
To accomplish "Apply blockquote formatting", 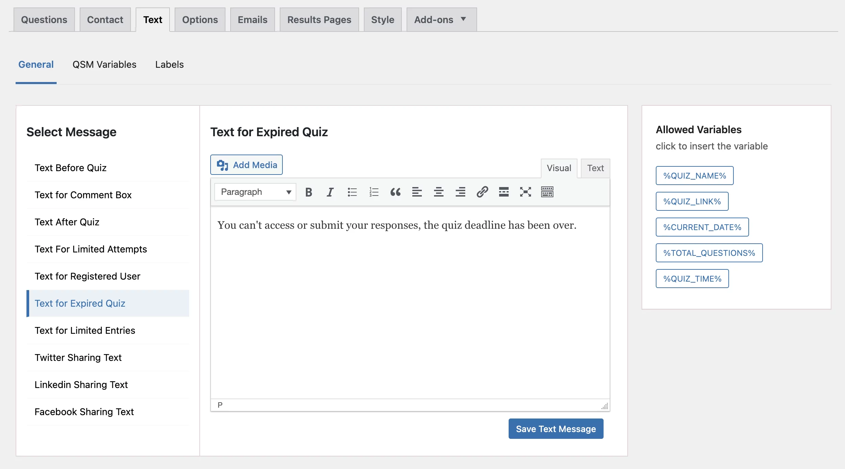I will click(395, 192).
